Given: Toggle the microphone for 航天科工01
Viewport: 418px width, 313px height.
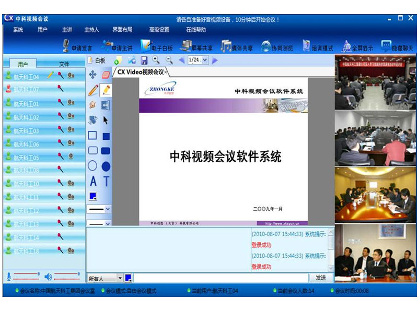Looking at the screenshot, I should (x=61, y=102).
